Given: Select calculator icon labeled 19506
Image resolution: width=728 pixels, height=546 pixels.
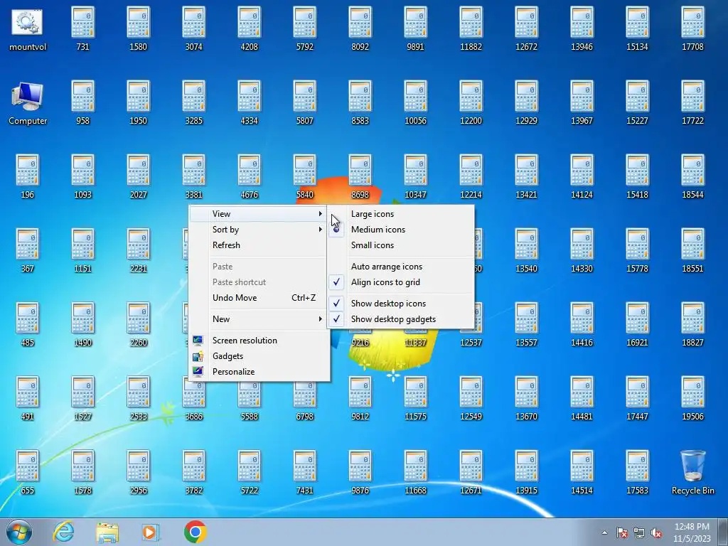Looking at the screenshot, I should [x=692, y=398].
